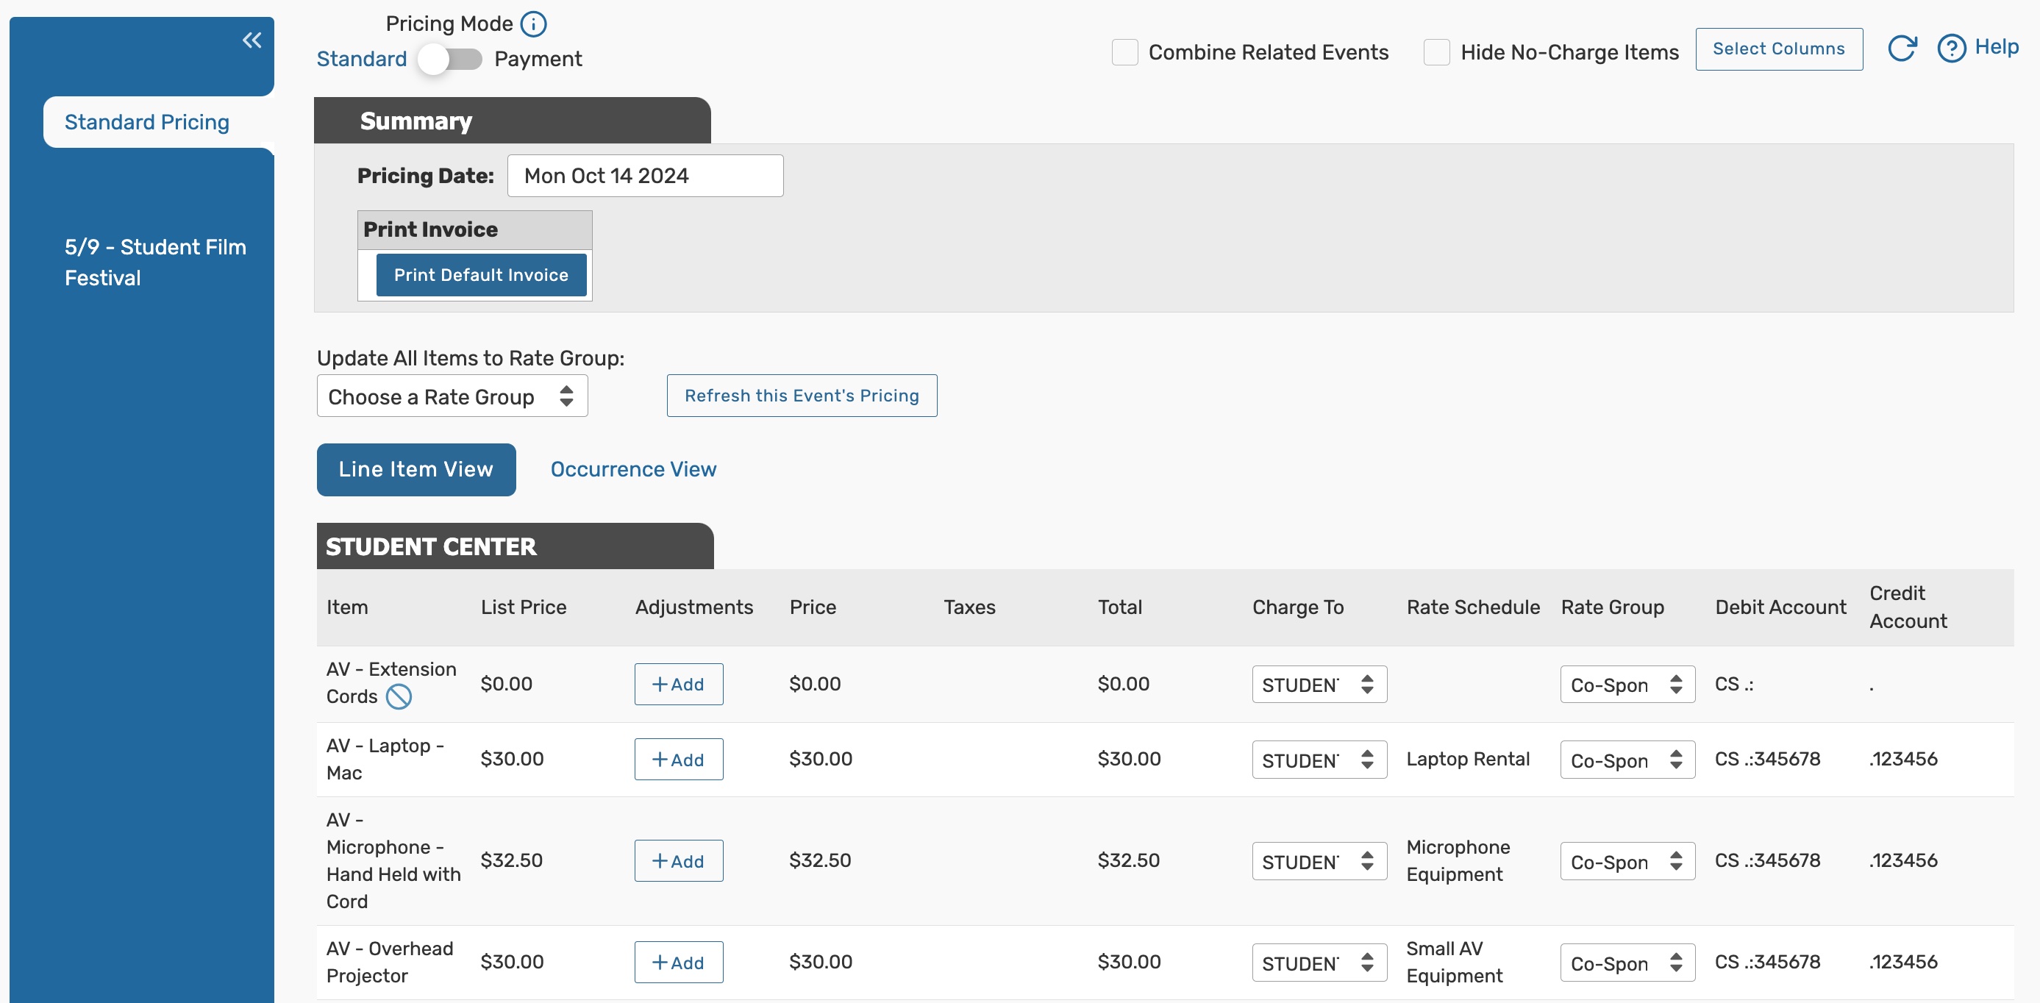This screenshot has width=2040, height=1003.
Task: Add adjustment for Microphone Hand Held item
Action: (678, 860)
